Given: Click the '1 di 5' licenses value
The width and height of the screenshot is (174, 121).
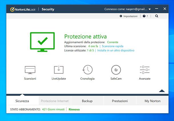Looking at the screenshot, I should tap(90, 50).
